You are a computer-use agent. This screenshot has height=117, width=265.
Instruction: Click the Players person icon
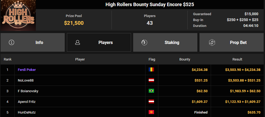coord(78,42)
